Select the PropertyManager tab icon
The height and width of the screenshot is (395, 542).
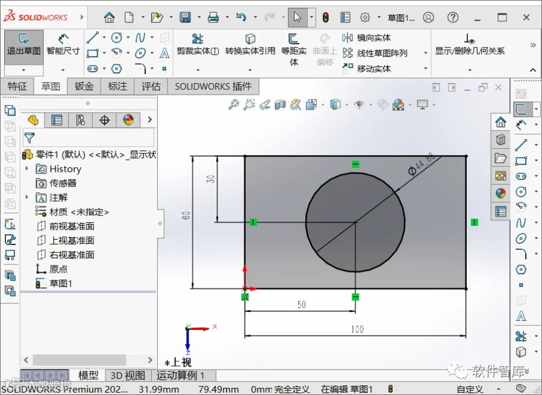[x=57, y=120]
